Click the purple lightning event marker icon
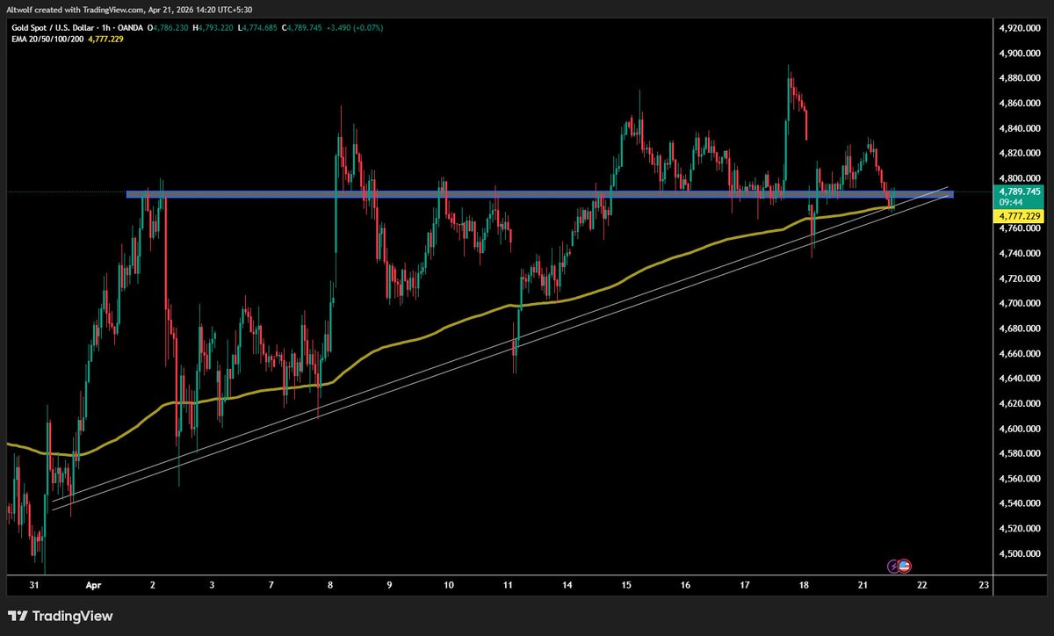The width and height of the screenshot is (1054, 636). point(892,566)
